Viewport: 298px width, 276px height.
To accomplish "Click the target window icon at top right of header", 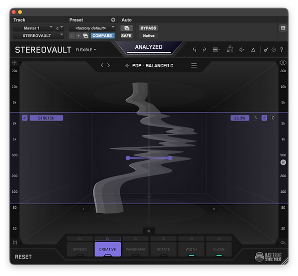I will (x=283, y=28).
